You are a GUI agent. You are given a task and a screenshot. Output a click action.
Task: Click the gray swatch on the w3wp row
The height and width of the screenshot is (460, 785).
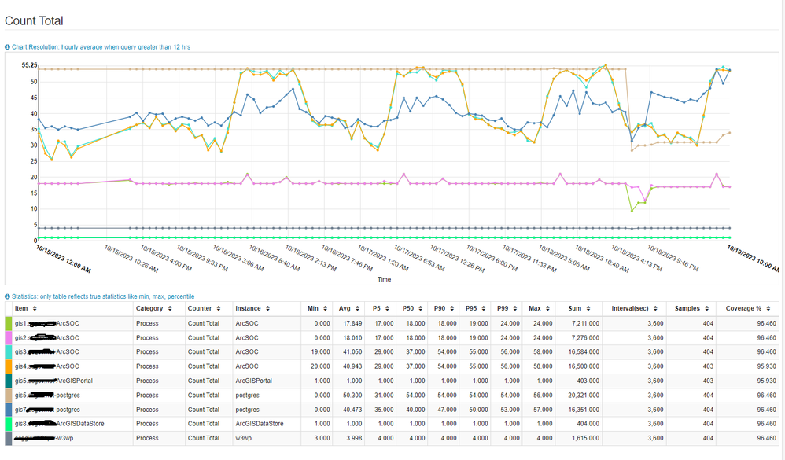[x=9, y=438]
